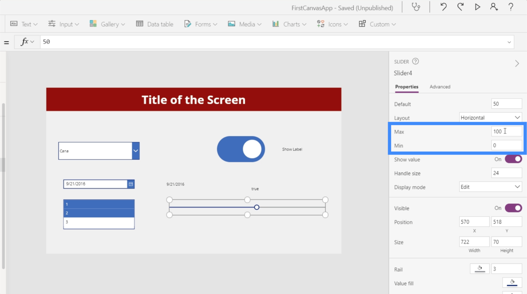Open the Forms dropdown menu
527x294 pixels.
click(215, 24)
